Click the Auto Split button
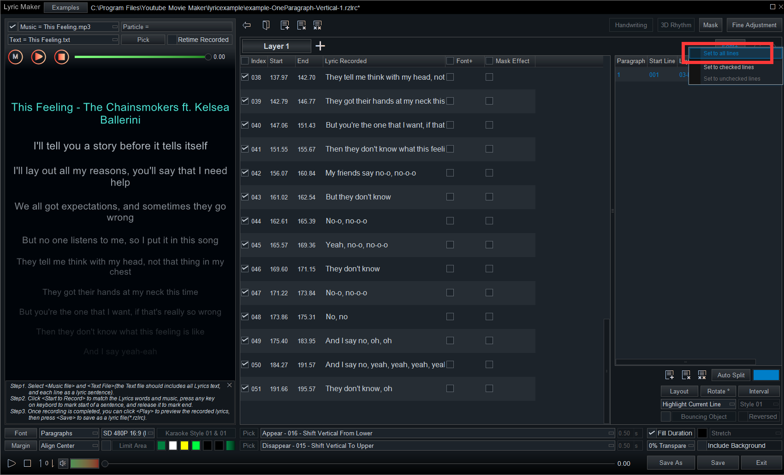This screenshot has width=784, height=475. pyautogui.click(x=731, y=375)
